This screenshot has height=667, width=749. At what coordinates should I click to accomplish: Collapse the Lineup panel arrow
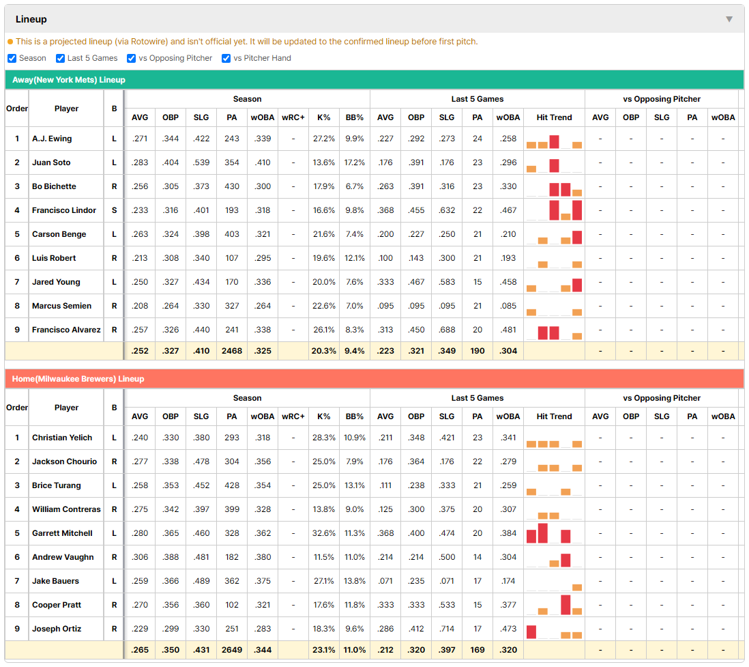729,19
